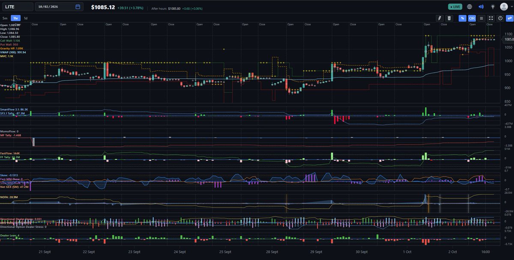Select the pencil drawing tool

pos(439,18)
